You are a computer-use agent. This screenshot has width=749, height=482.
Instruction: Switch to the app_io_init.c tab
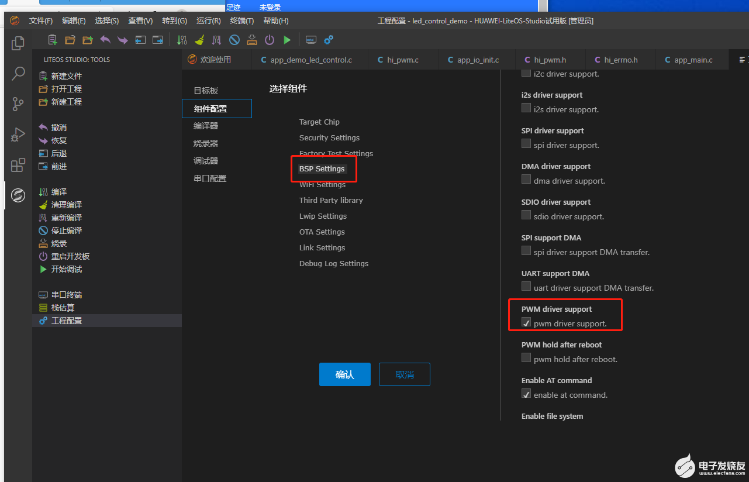(x=477, y=60)
